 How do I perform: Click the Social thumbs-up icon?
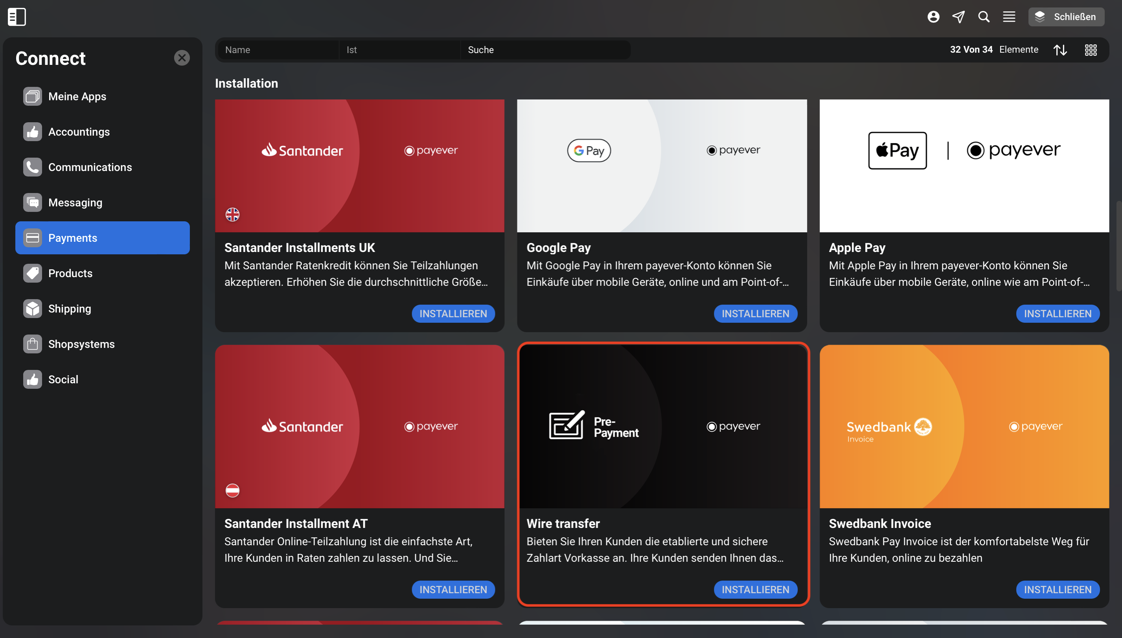tap(32, 379)
